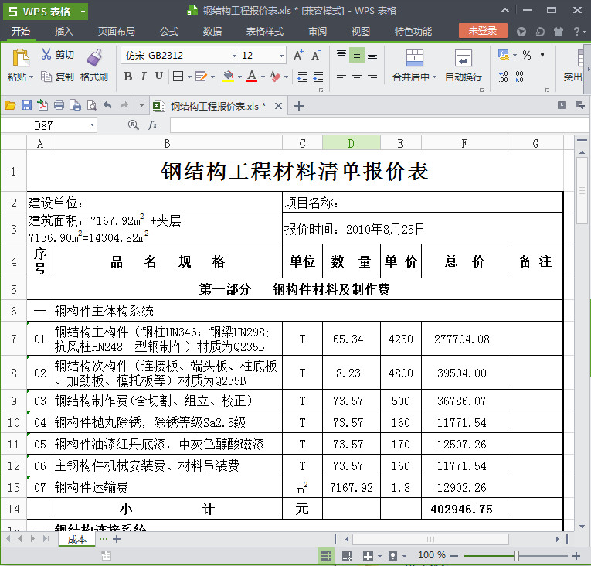Expand quick access toolbar customize arrow
This screenshot has height=566, width=591.
point(141,105)
